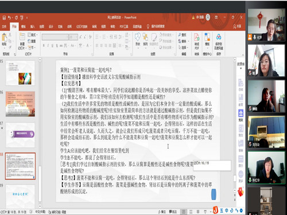Click the account avatar in title bar
Image resolution: width=287 pixels, height=215 pixels.
[x=208, y=17]
